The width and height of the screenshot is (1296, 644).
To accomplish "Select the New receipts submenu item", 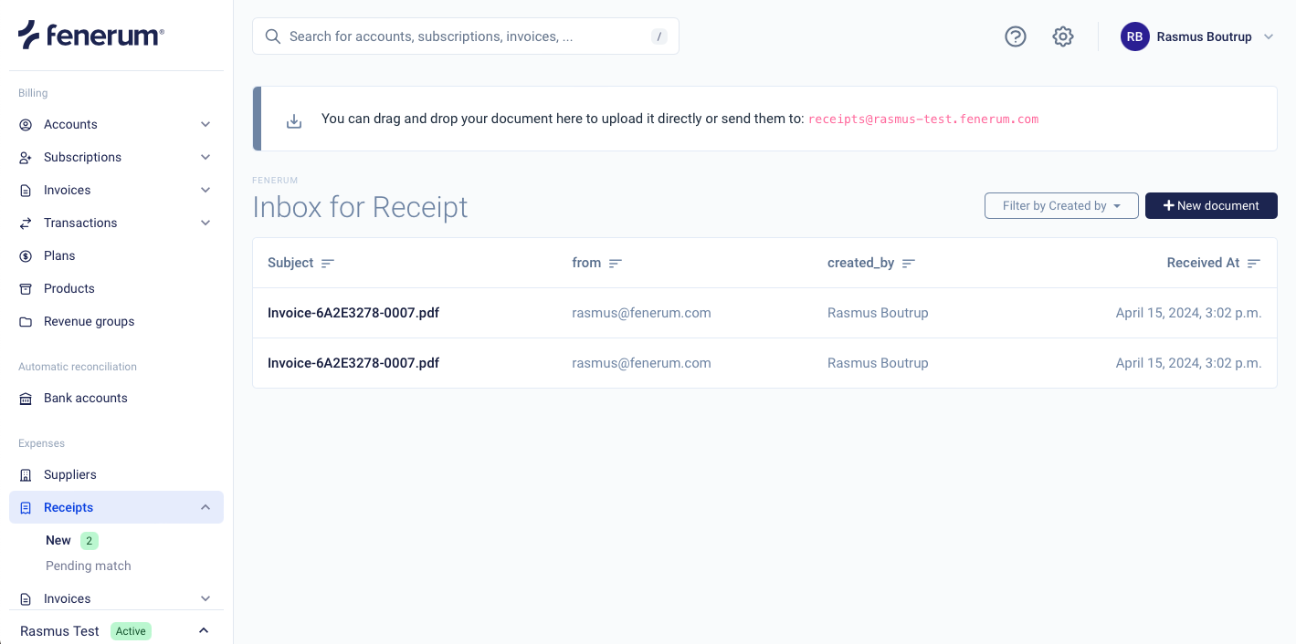I will [58, 540].
